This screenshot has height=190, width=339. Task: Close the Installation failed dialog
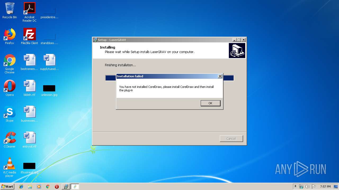220,76
